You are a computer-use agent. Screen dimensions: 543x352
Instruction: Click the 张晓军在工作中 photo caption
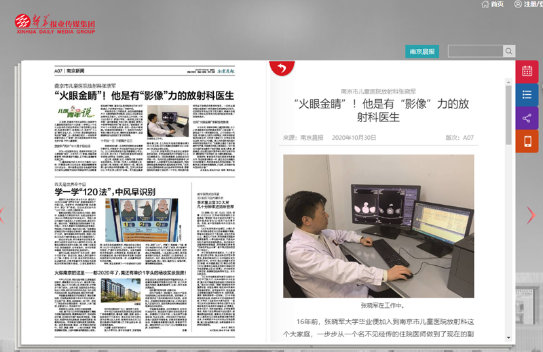pos(383,305)
